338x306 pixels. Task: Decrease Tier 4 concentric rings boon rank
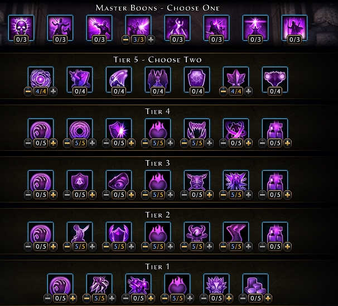(x=67, y=143)
